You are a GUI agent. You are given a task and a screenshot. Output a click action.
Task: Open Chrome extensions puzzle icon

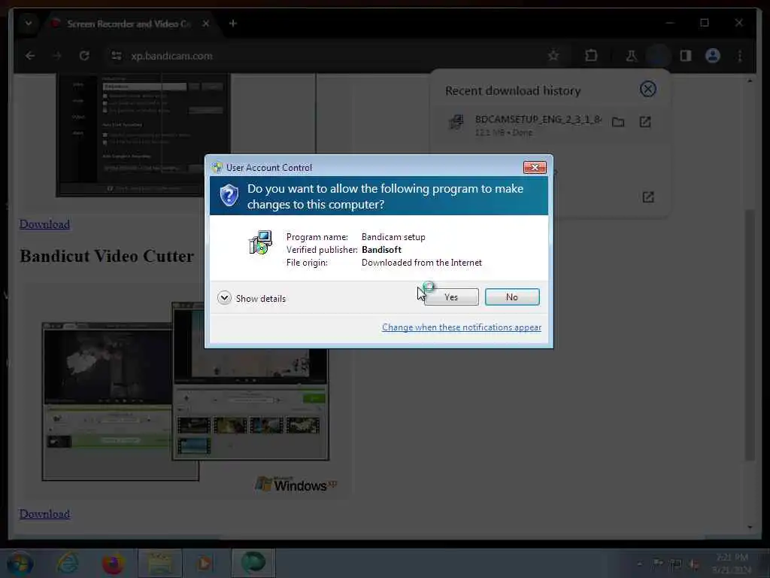coord(591,56)
